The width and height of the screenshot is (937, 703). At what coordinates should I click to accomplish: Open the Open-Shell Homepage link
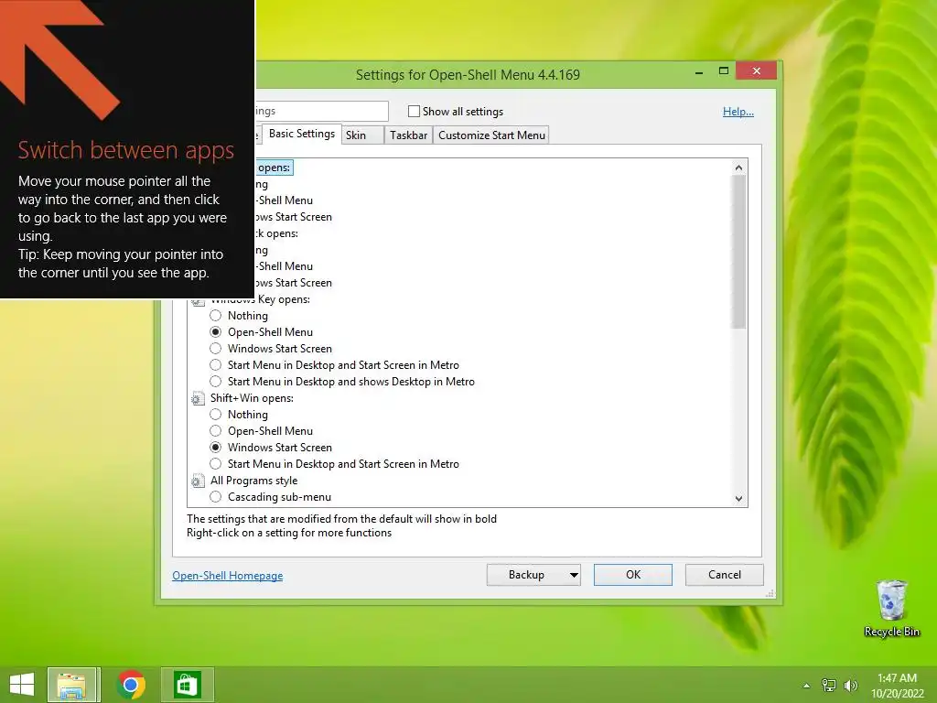228,576
